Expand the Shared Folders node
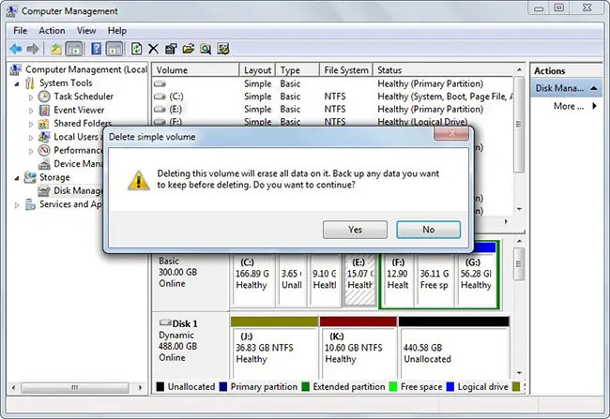Viewport: 610px width, 419px height. tap(31, 125)
